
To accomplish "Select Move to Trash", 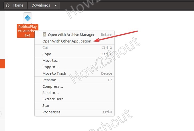I will [75, 73].
